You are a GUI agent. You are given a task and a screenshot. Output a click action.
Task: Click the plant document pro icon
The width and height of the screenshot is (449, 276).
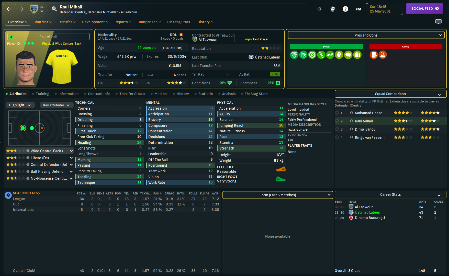(x=303, y=55)
